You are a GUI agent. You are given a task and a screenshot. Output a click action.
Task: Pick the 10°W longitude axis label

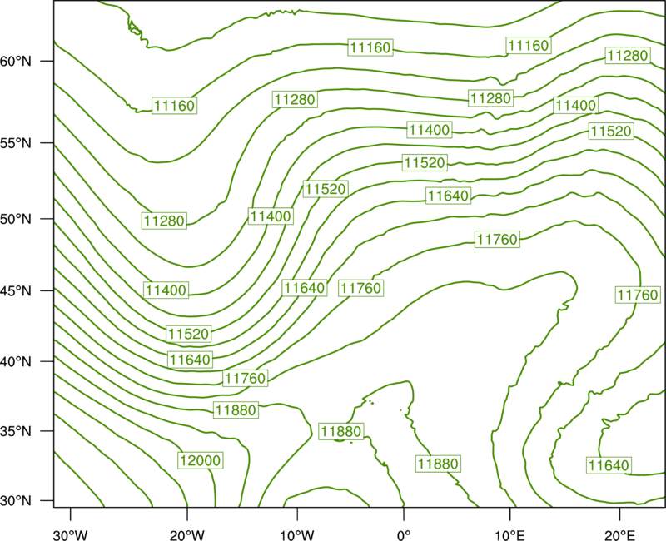pos(297,535)
